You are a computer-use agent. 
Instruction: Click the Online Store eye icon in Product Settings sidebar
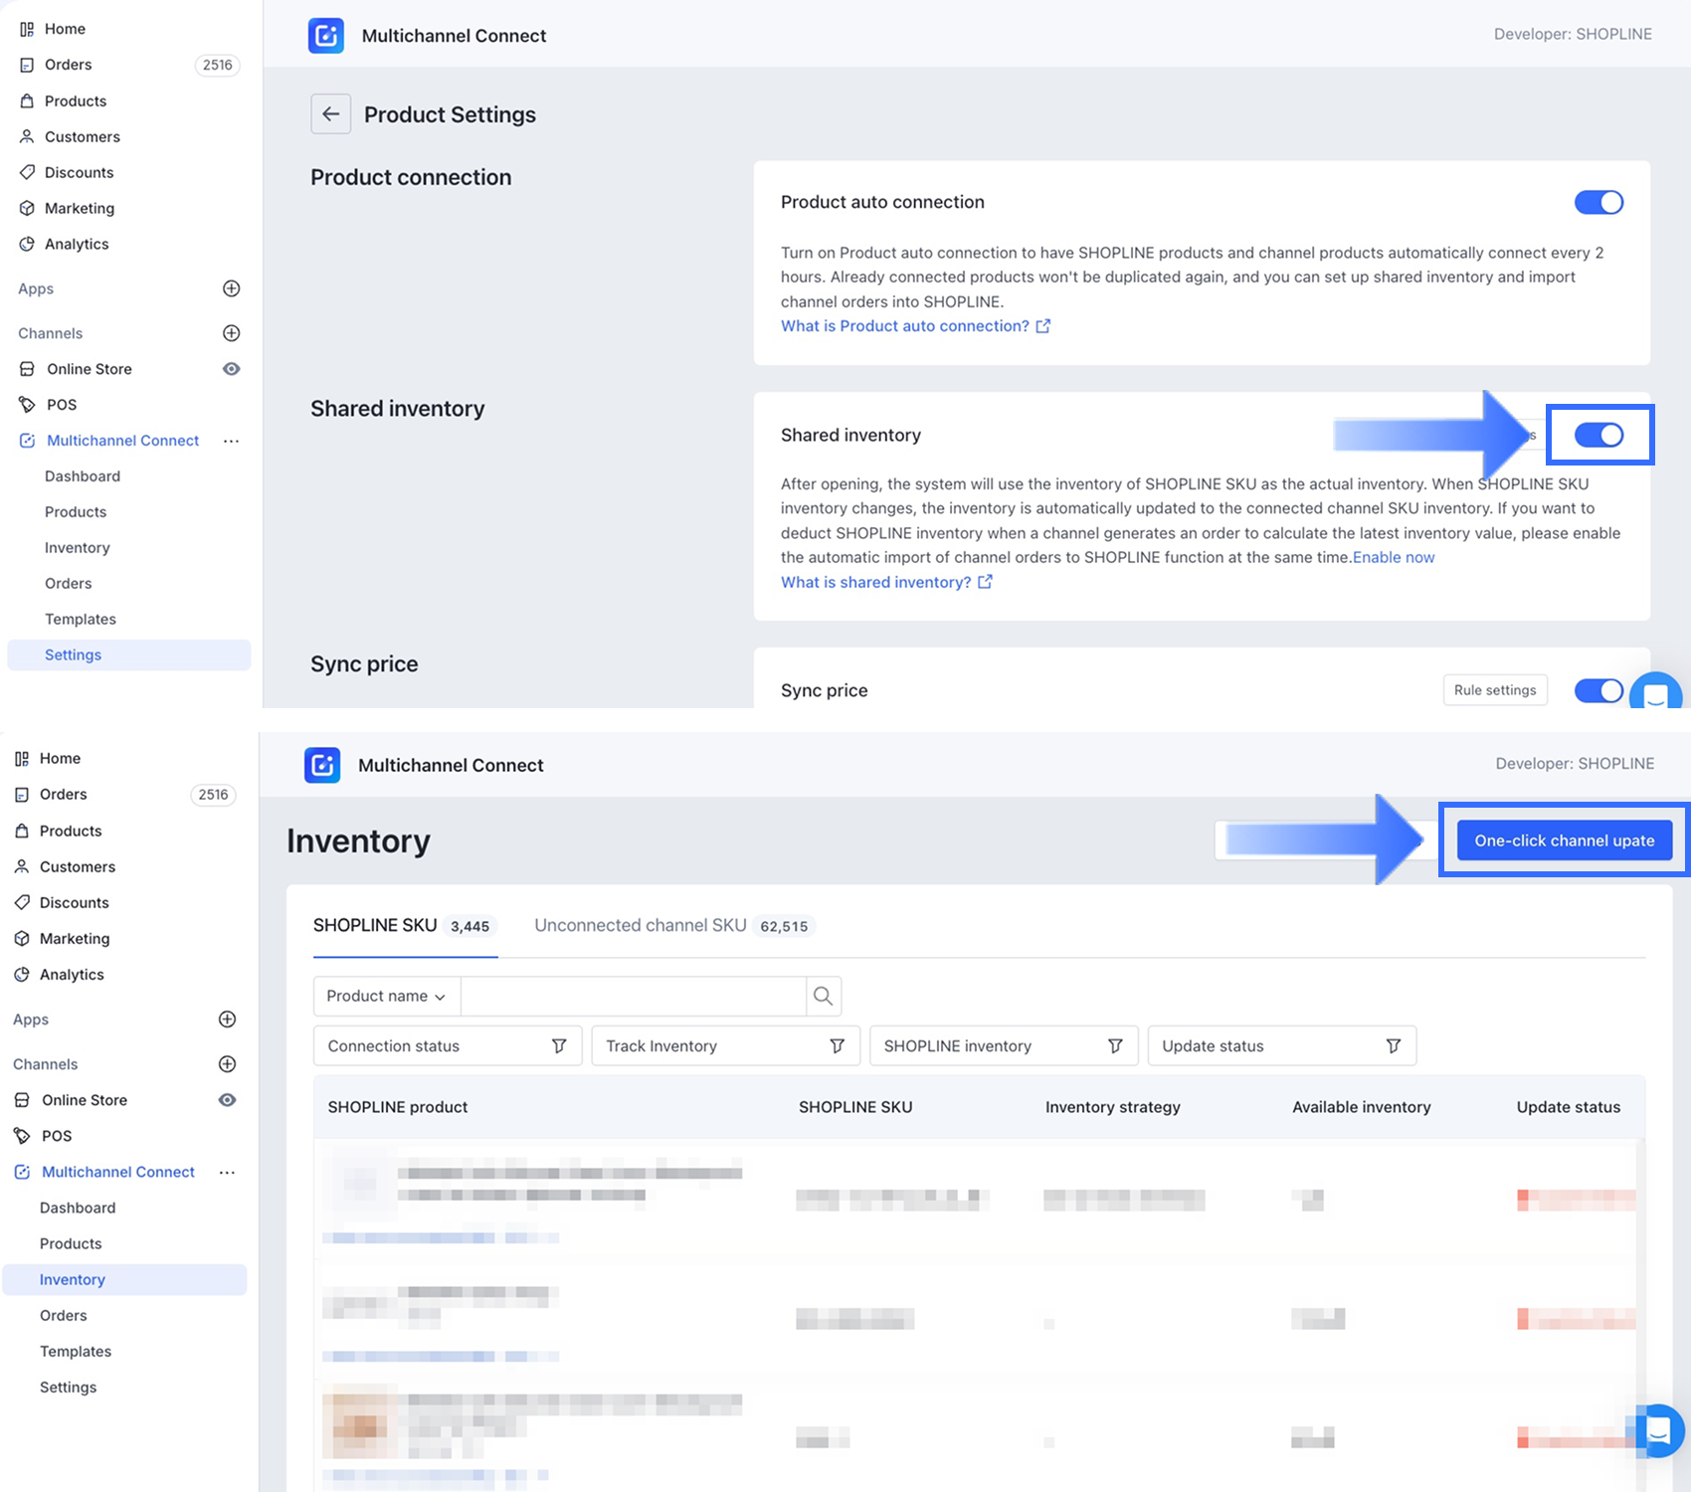pyautogui.click(x=232, y=369)
